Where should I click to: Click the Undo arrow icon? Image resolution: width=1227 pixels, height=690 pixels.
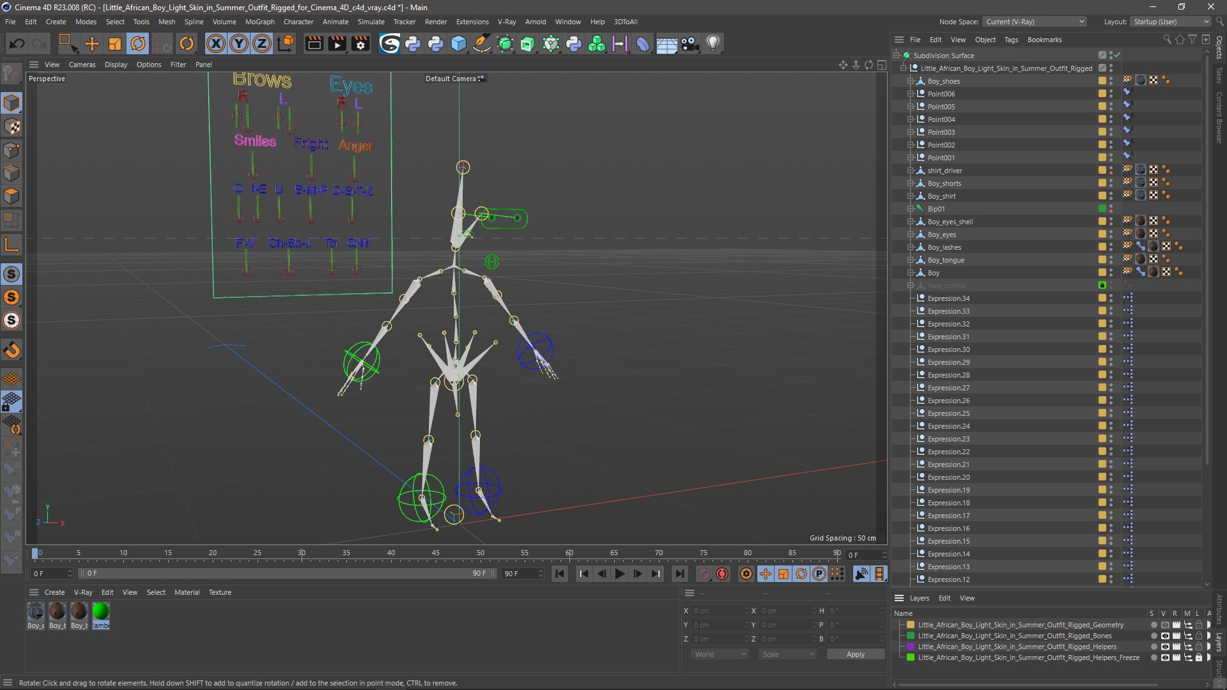click(x=17, y=43)
